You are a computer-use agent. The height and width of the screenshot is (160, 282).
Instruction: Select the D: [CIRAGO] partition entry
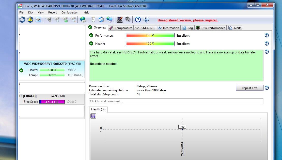click(x=52, y=99)
